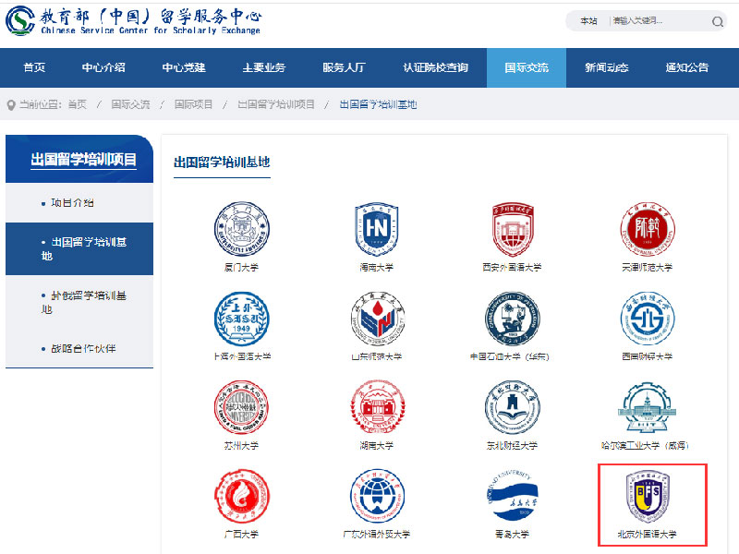
Task: Click the 青岛大学 wave-style logo
Action: [511, 499]
